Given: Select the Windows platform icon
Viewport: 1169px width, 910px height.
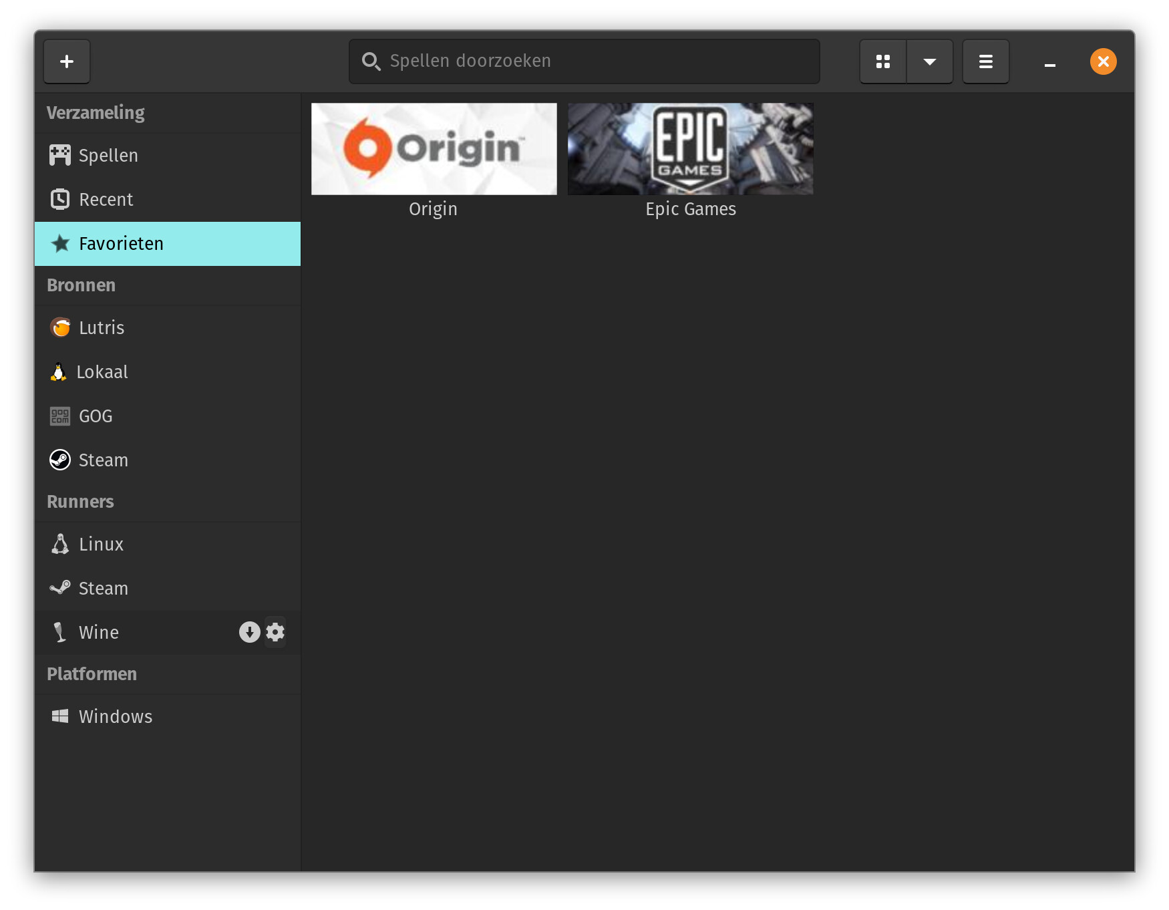Looking at the screenshot, I should (60, 716).
